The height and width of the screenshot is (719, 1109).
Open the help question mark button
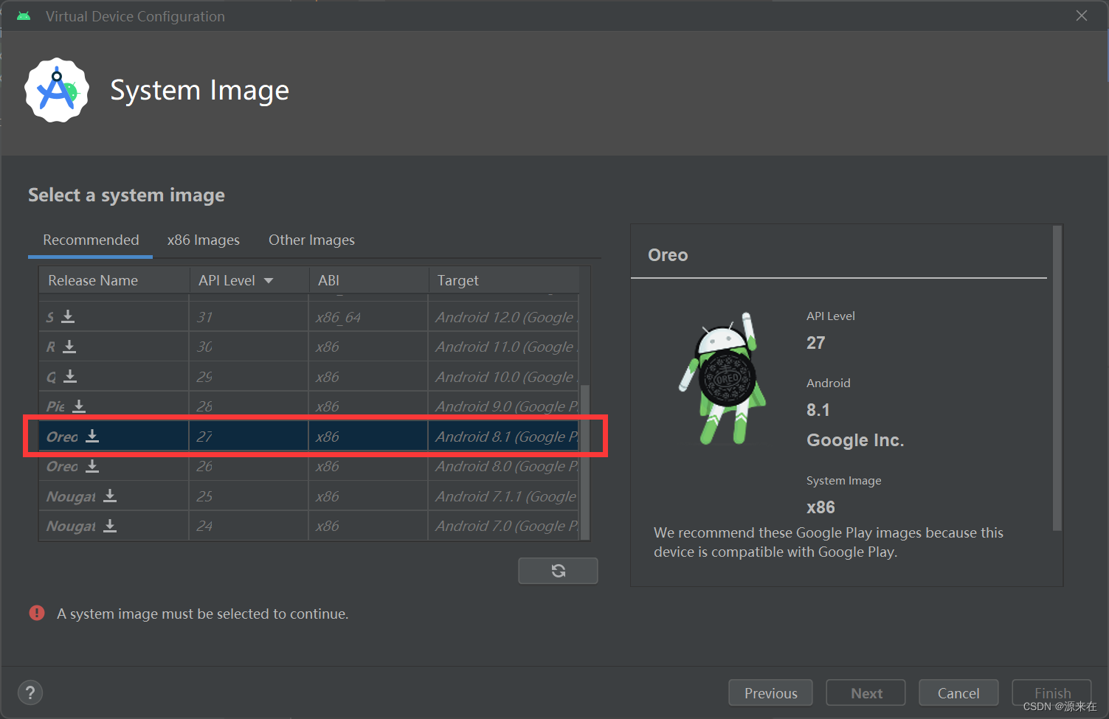pos(30,692)
